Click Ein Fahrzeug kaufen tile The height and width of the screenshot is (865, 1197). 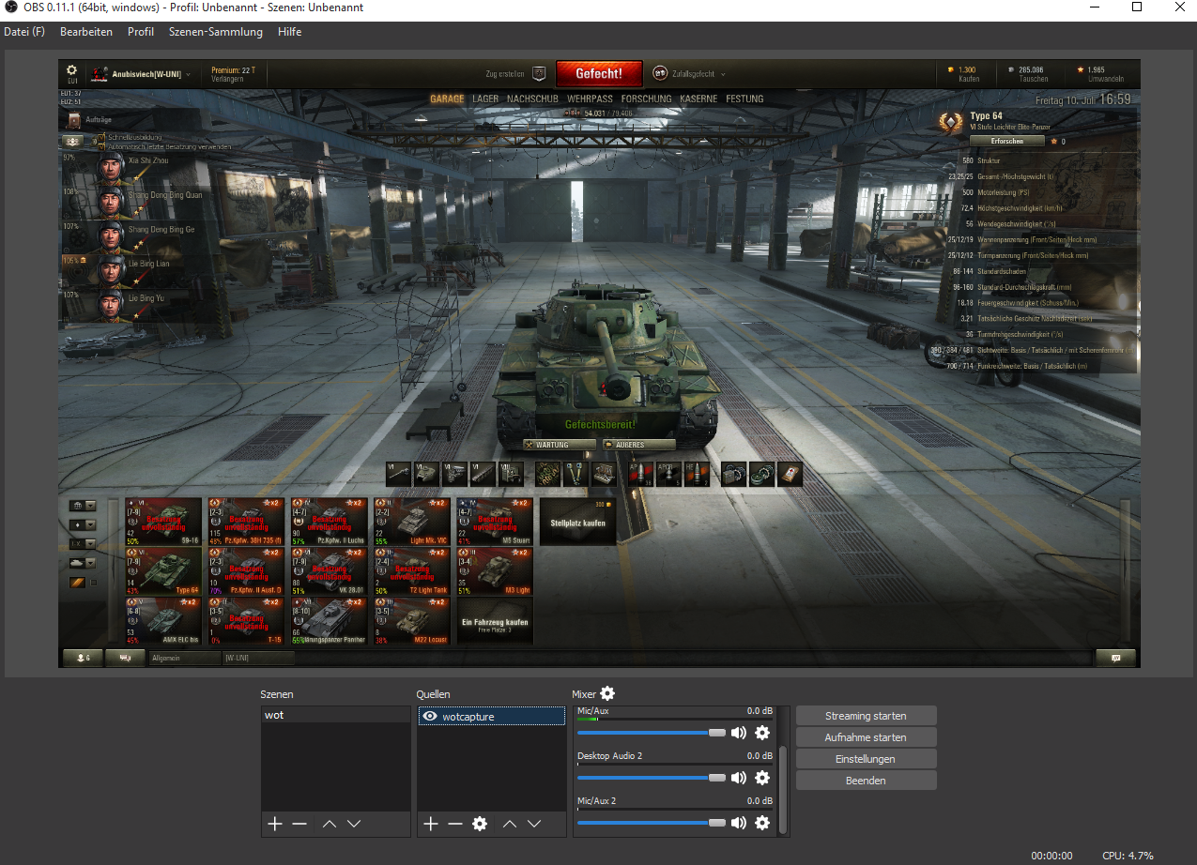(494, 620)
